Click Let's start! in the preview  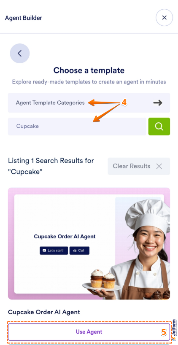tap(54, 251)
